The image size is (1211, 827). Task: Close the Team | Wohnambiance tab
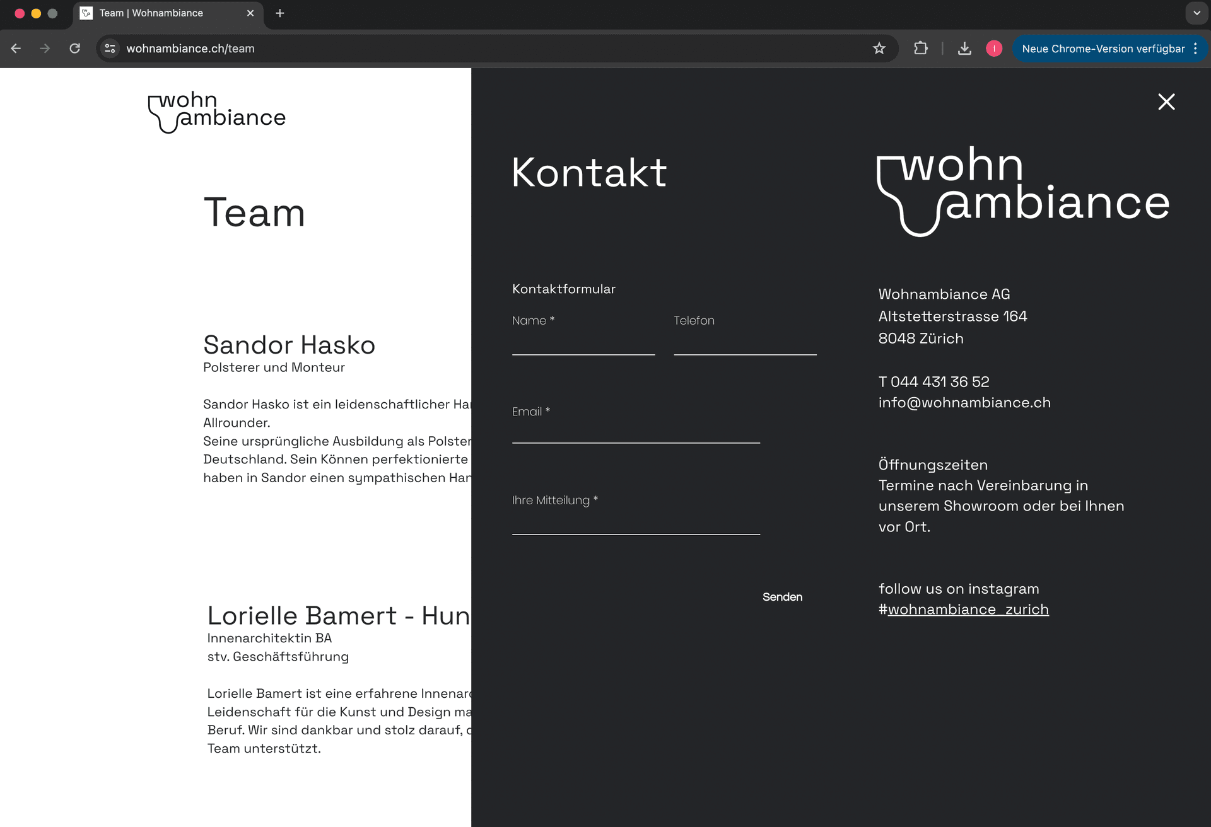[250, 13]
